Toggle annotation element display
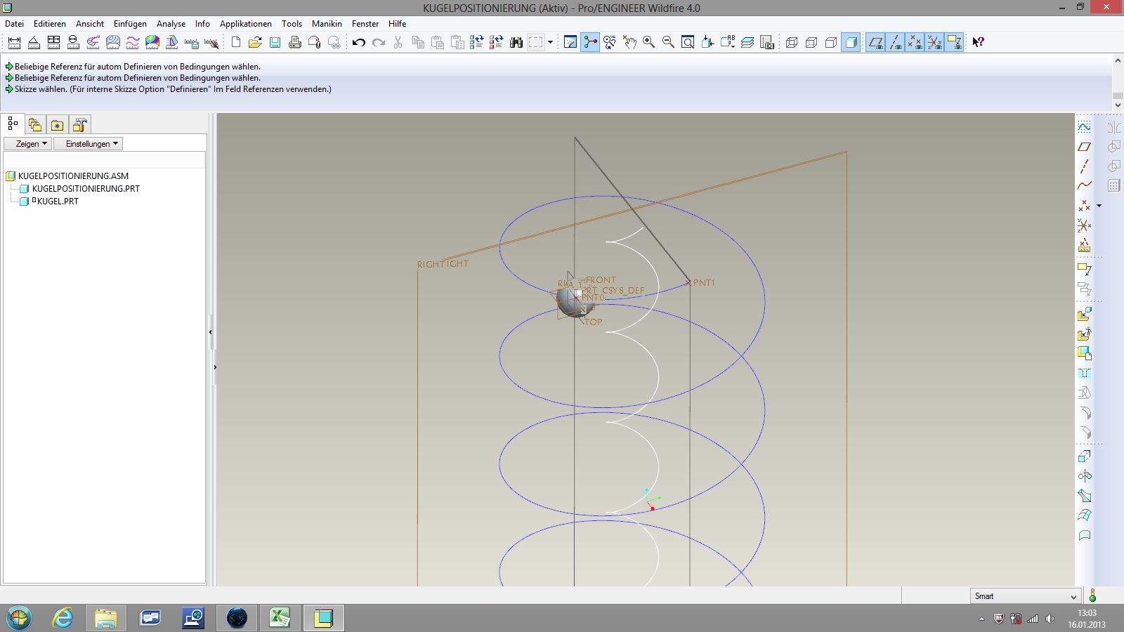This screenshot has width=1124, height=632. point(954,42)
